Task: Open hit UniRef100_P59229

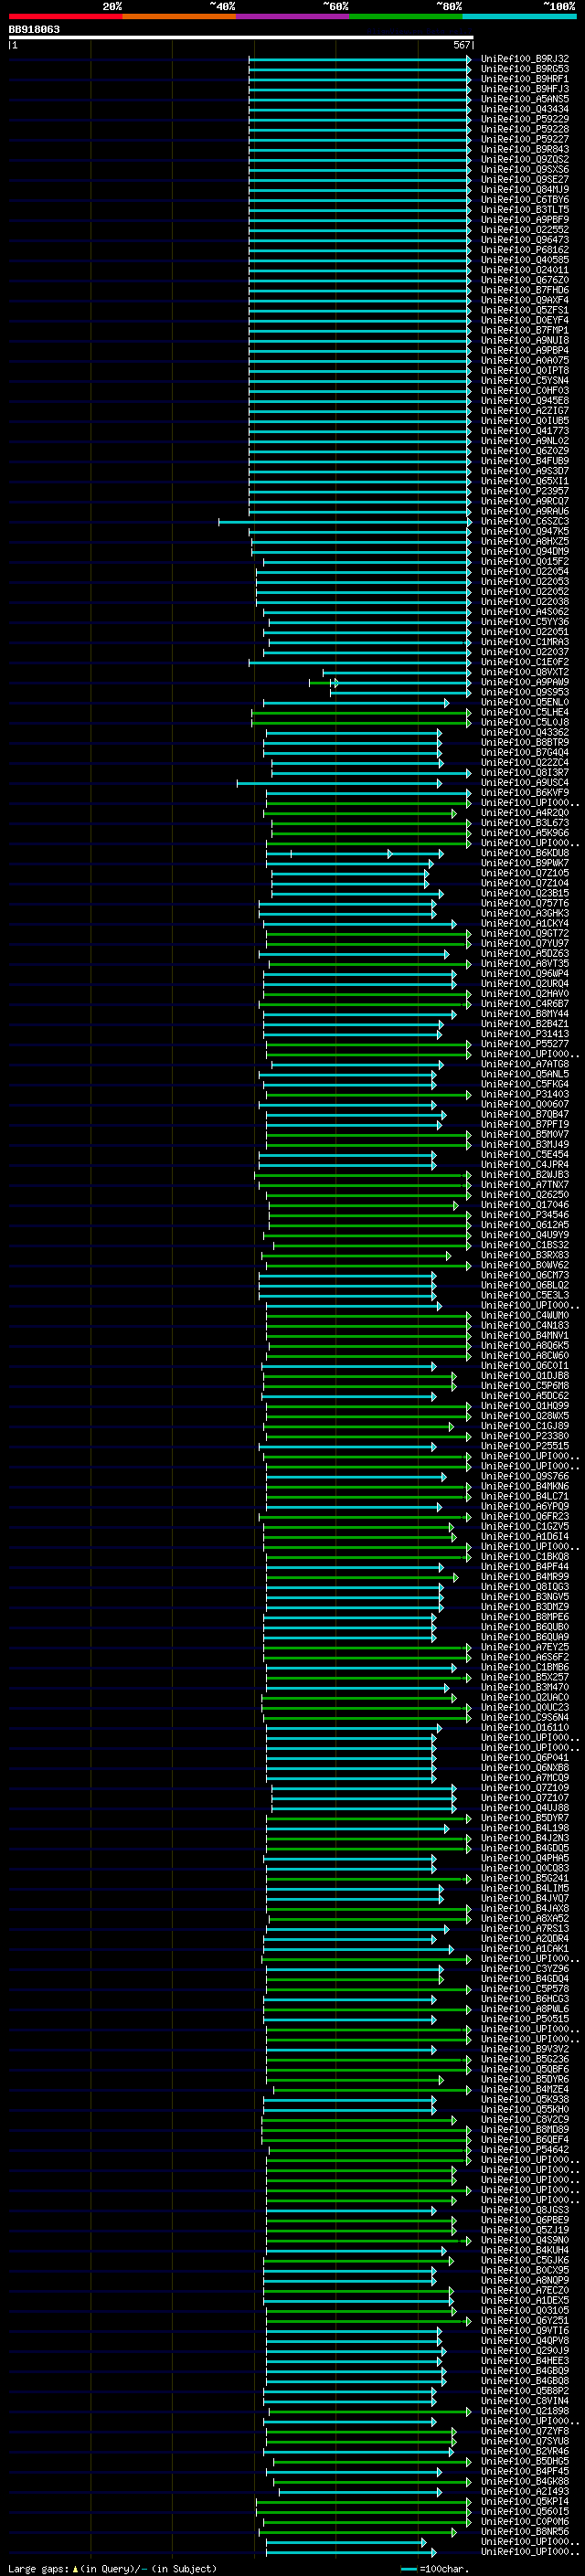Action: tap(525, 119)
